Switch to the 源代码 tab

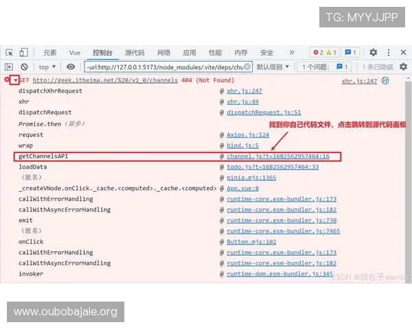135,53
